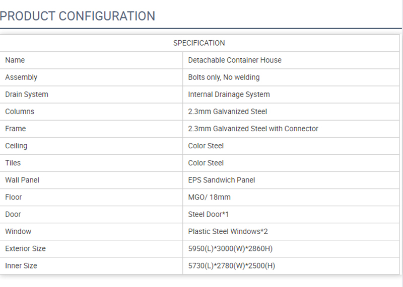Click the 5950(L)*3000(W)*2860H) dimensions value
This screenshot has height=287, width=403.
pos(230,248)
